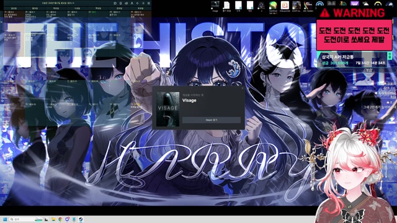Open the PaintTool SAI desktop shortcut
Screen dimensions: 397x223
(273, 7)
